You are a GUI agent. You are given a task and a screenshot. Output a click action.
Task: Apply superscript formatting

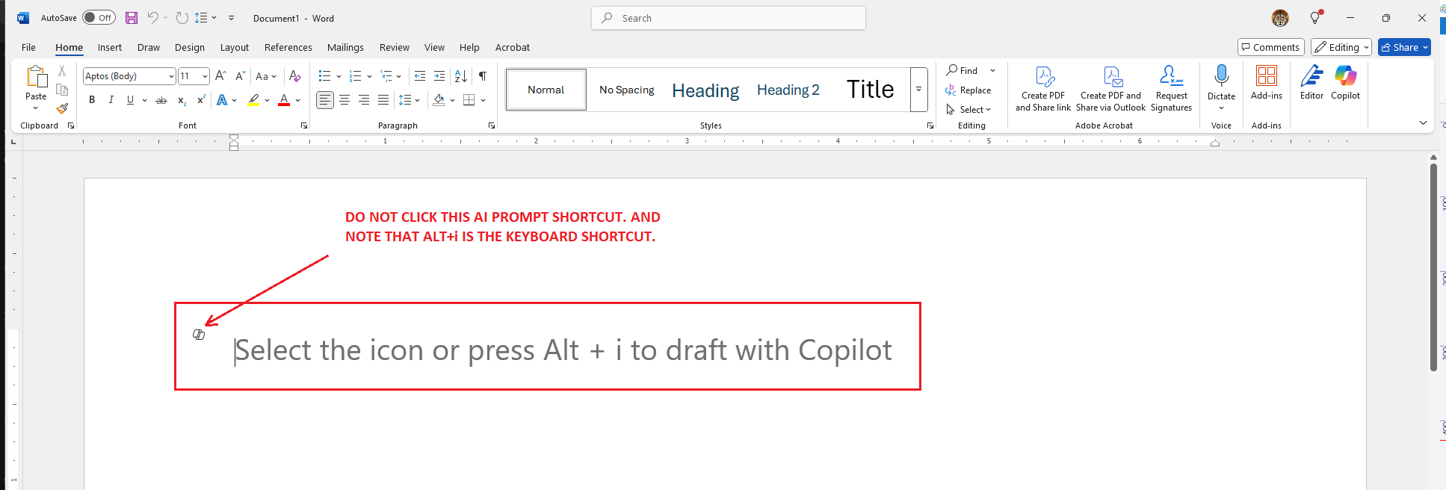[x=201, y=100]
